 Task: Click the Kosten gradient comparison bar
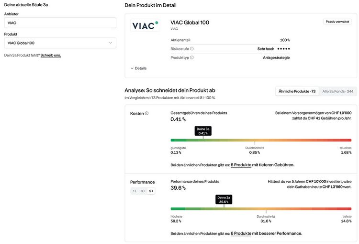tap(261, 140)
